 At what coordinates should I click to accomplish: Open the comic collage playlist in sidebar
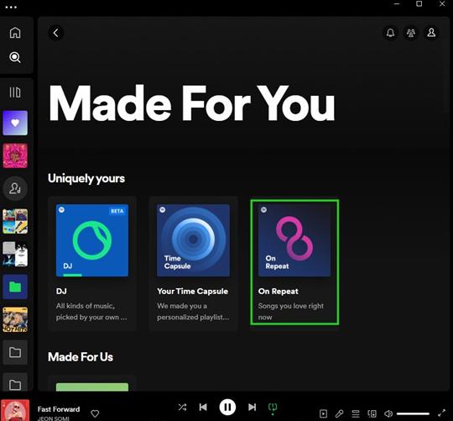click(x=15, y=221)
